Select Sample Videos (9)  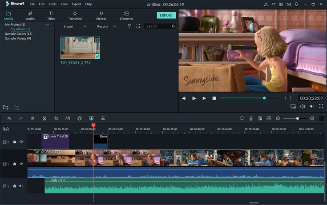click(18, 38)
